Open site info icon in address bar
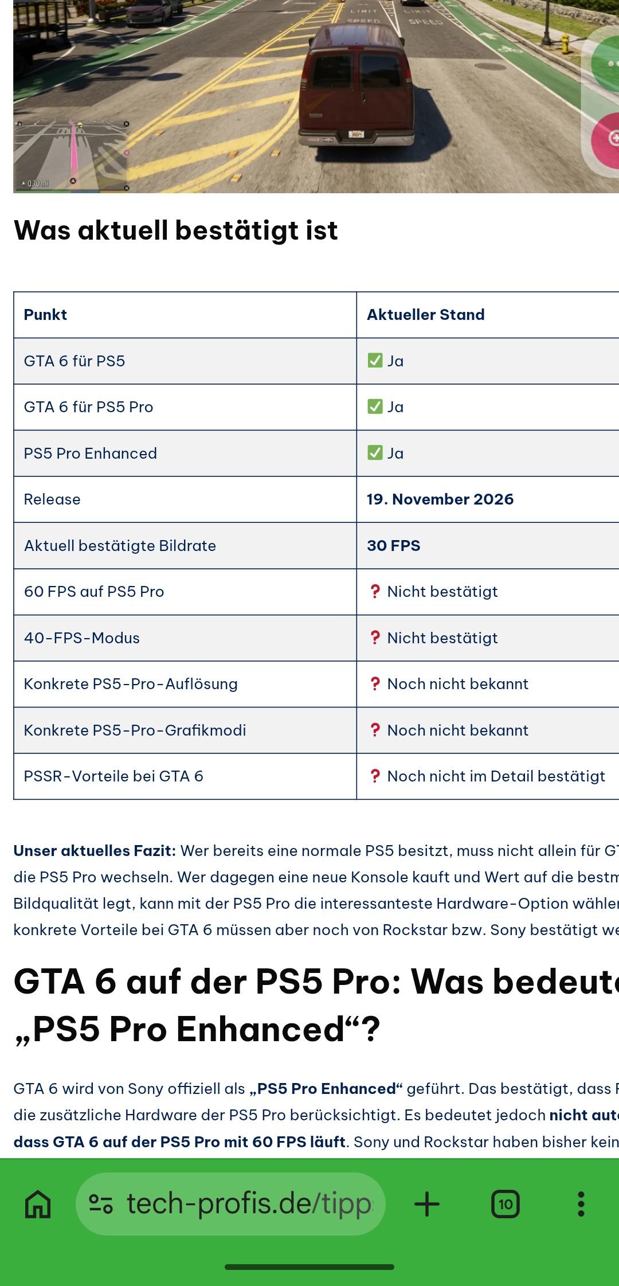 pyautogui.click(x=101, y=1204)
